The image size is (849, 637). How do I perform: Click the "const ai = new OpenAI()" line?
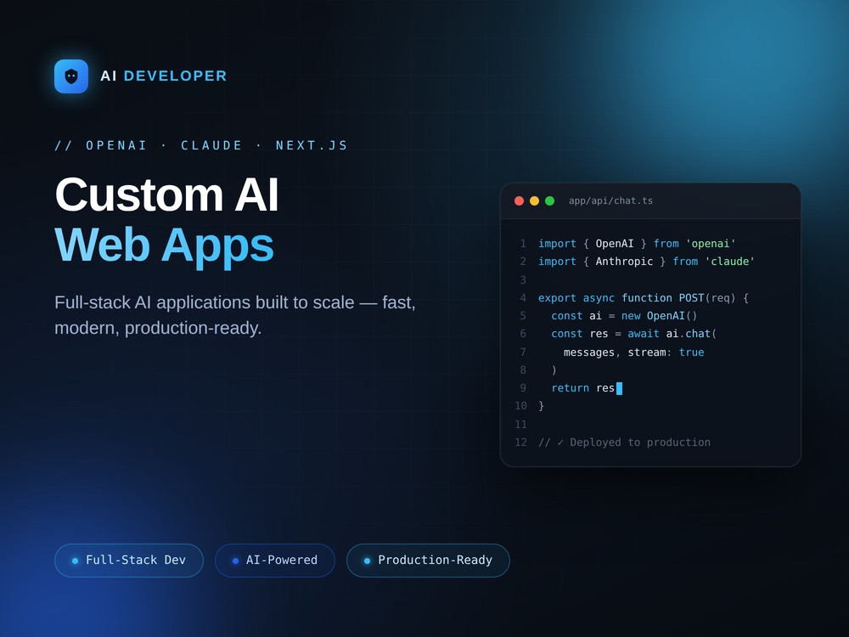coord(624,316)
